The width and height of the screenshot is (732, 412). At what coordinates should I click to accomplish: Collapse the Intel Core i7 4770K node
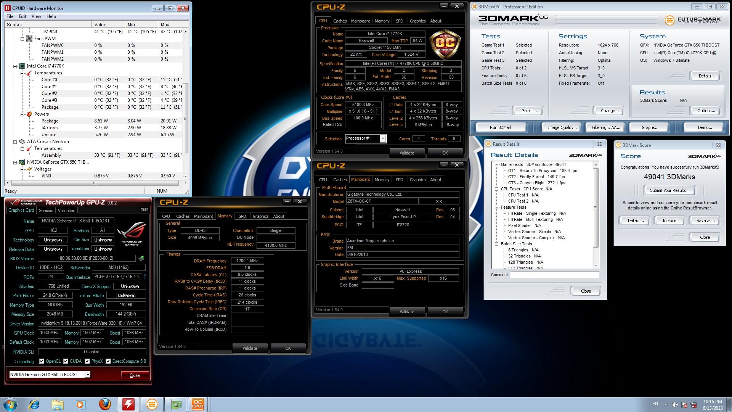tap(15, 66)
